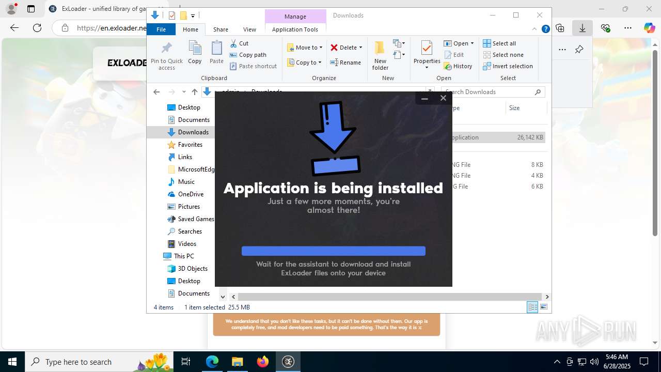Click the Copy button in ribbon

[195, 53]
